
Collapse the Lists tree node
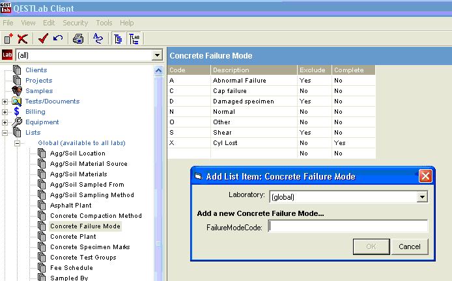pos(5,133)
